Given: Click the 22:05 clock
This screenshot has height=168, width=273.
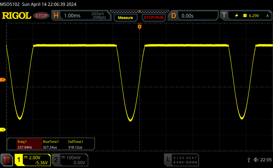Looking at the screenshot, I should pos(266,160).
